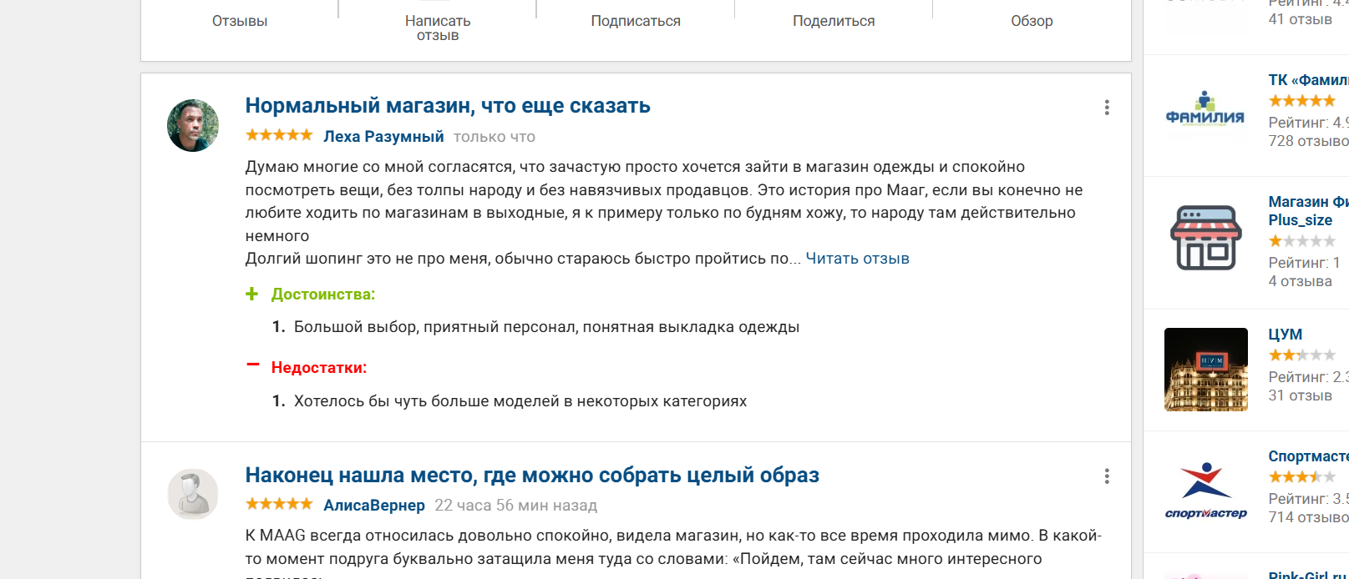1349x579 pixels.
Task: Click Читать отзыв link
Action: (x=857, y=259)
